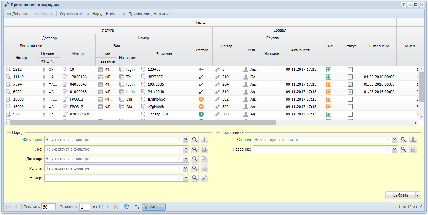428x215 pixels.
Task: Click the Название filter input field
Action: point(322,149)
